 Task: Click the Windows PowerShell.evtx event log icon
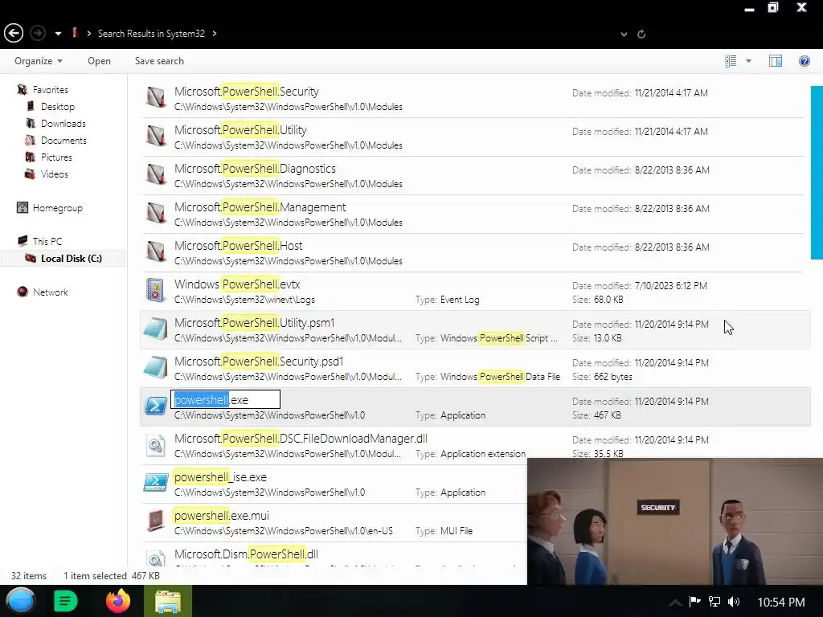click(155, 290)
